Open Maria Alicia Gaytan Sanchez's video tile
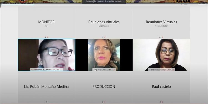 pos(46,55)
